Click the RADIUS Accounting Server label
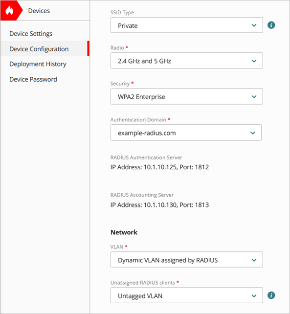Screen dimensions: 290x314 (142, 195)
